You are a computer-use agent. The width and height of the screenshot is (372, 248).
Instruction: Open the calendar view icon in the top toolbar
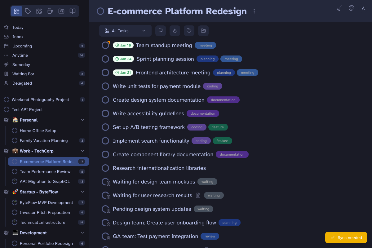pyautogui.click(x=39, y=11)
